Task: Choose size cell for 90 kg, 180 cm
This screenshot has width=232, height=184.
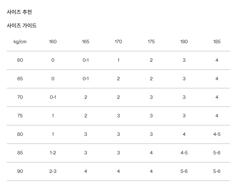Action: (184, 171)
